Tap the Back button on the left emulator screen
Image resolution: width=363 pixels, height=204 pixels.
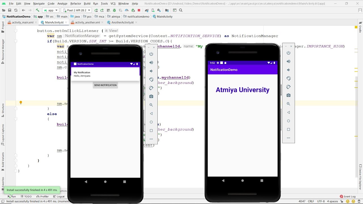coord(86,182)
